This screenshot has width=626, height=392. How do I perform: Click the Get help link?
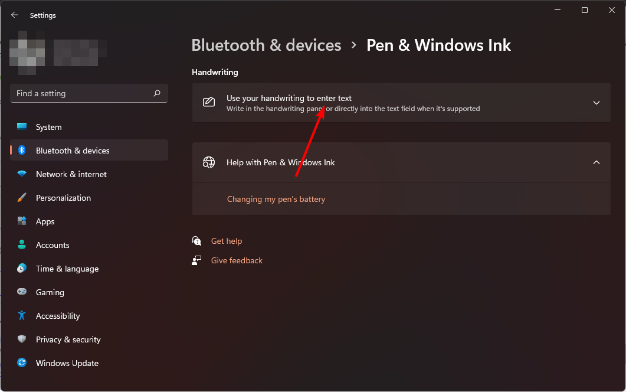[227, 241]
